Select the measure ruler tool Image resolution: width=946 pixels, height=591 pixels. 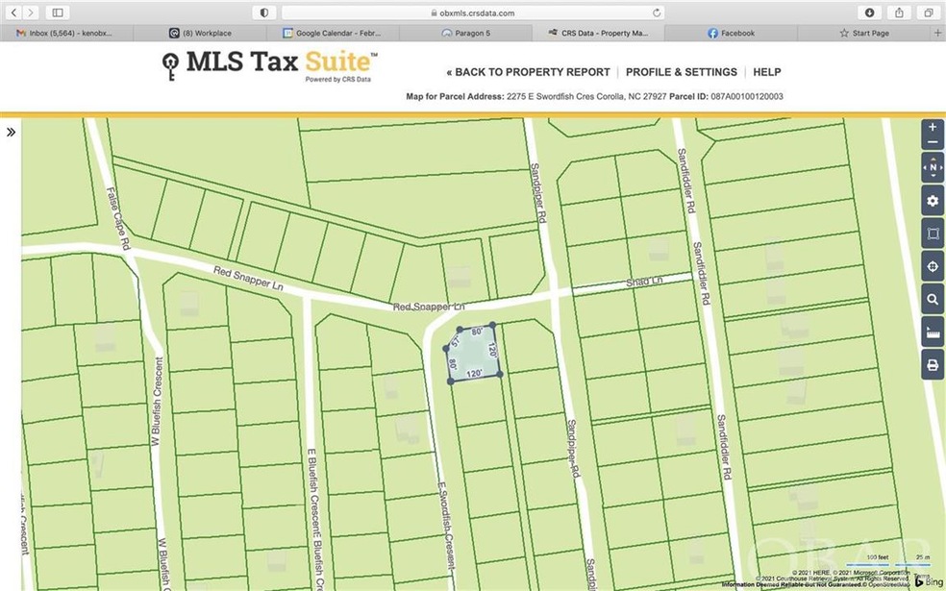932,332
